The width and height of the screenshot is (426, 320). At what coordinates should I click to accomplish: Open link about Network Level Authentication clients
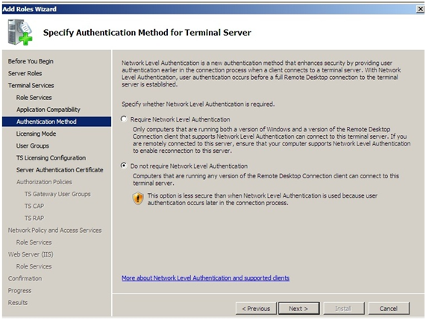coord(205,278)
